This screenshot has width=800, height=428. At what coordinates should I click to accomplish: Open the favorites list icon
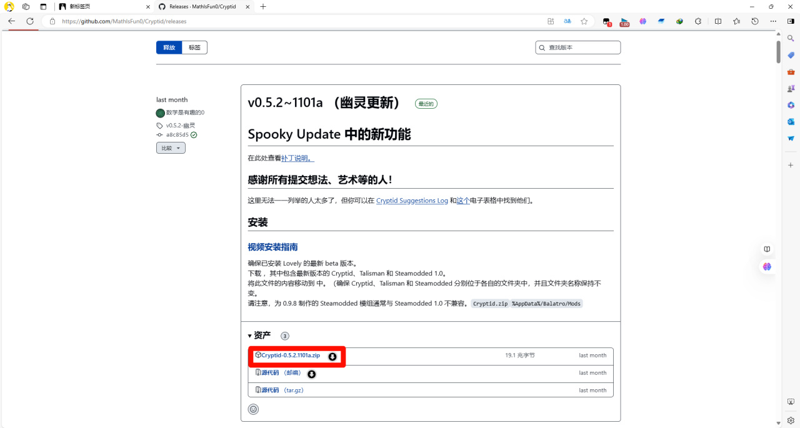click(737, 21)
